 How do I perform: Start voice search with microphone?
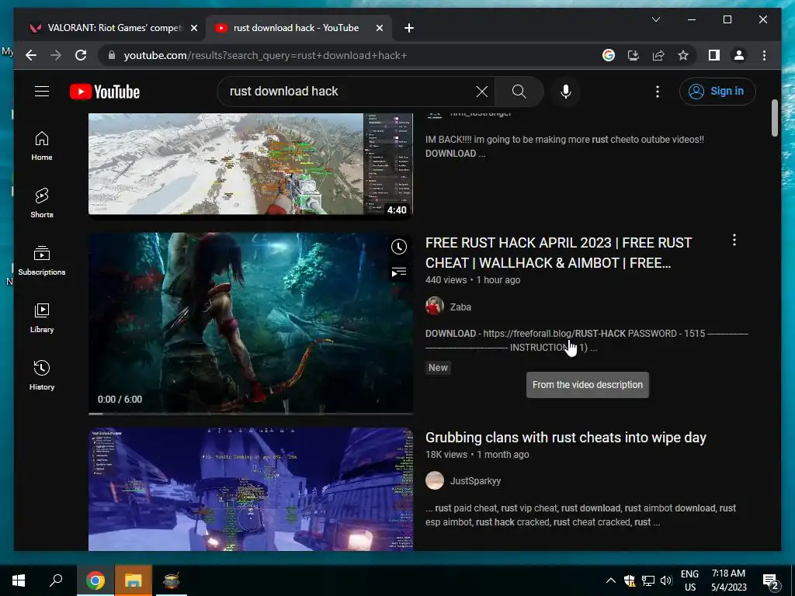(x=566, y=92)
